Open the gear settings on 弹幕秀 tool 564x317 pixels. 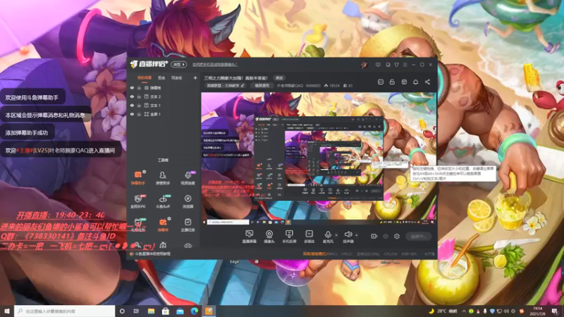click(169, 218)
